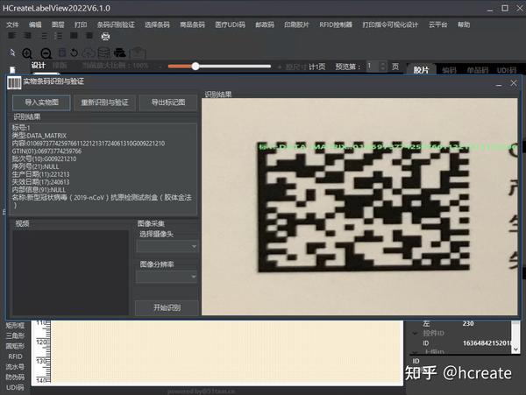This screenshot has height=395, width=526.
Task: Click the 失效日期(17):240613 line
Action: pyautogui.click(x=40, y=182)
